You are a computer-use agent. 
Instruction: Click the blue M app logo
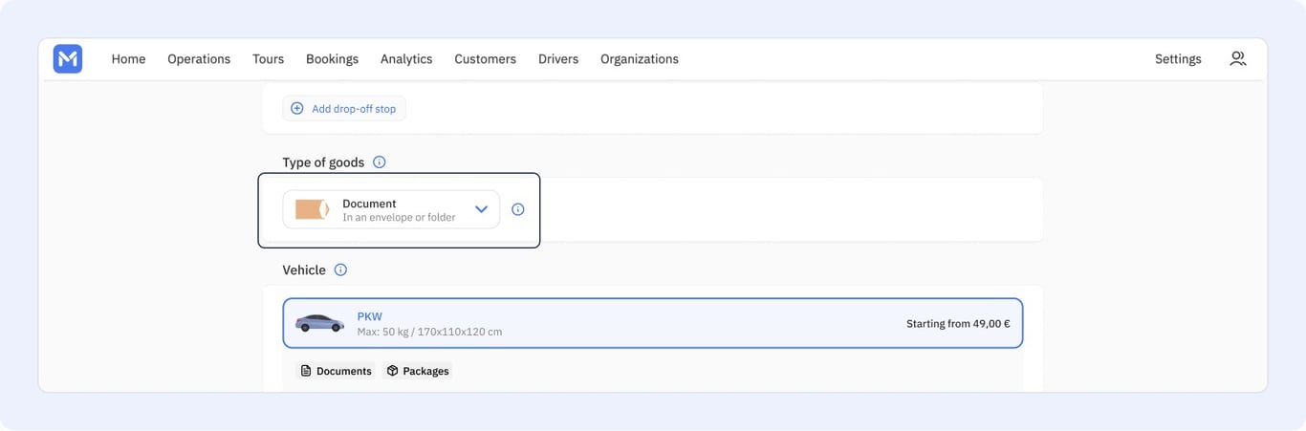coord(68,59)
